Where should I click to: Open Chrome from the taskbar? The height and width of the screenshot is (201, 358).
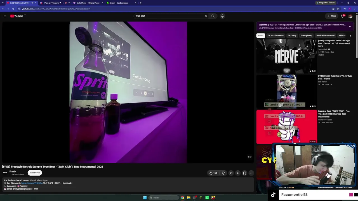pyautogui.click(x=182, y=198)
